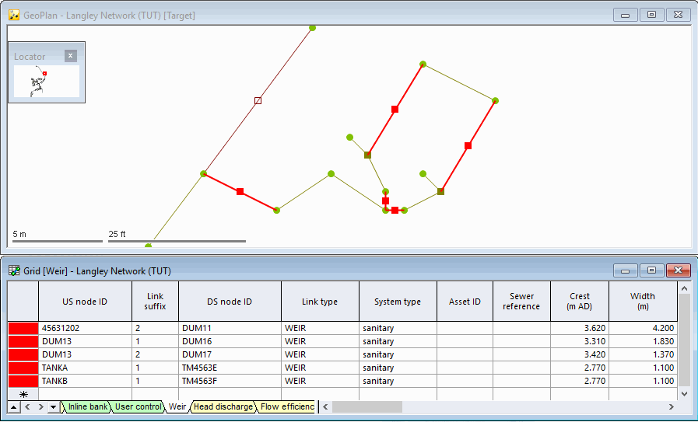Click the width value 4.200

(643, 328)
